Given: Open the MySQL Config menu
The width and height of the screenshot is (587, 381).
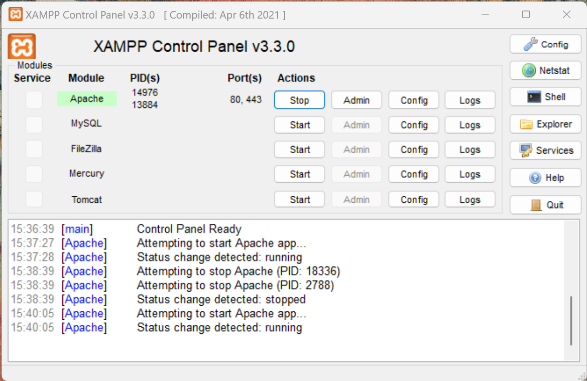Looking at the screenshot, I should (414, 125).
